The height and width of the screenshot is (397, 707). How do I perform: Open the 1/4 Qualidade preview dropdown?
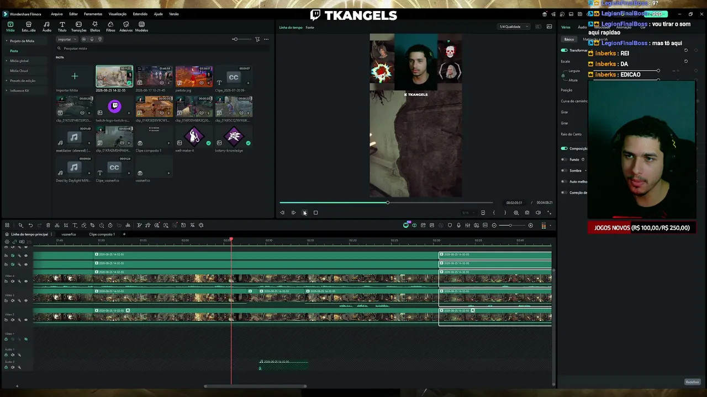(x=514, y=26)
